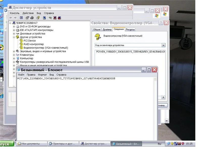202x151 pixels.
Task: Select Видеоконтроллер (VGA-совместимый) in the tree
Action: [46, 48]
